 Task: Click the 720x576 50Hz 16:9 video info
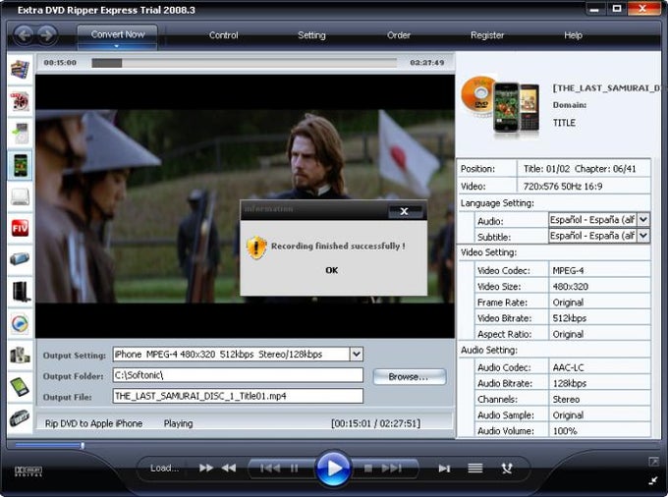tap(563, 187)
